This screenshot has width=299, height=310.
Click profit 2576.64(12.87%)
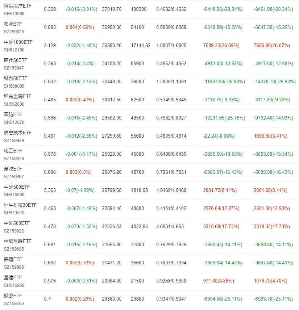pyautogui.click(x=221, y=208)
